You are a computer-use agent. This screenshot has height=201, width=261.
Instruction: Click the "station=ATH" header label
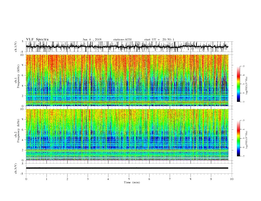click(122, 39)
